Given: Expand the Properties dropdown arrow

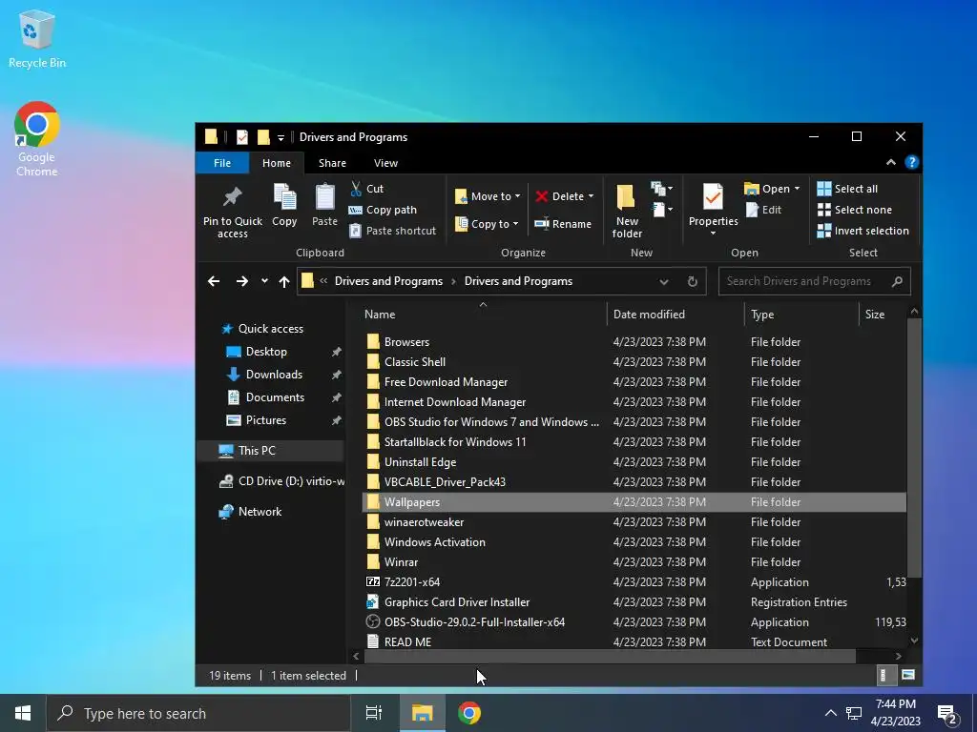Looking at the screenshot, I should [x=713, y=234].
